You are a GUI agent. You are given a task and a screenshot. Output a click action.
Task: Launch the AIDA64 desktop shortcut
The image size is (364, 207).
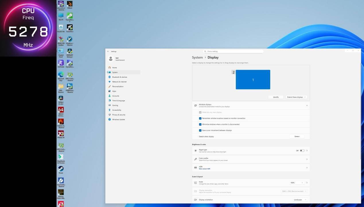[x=61, y=110]
